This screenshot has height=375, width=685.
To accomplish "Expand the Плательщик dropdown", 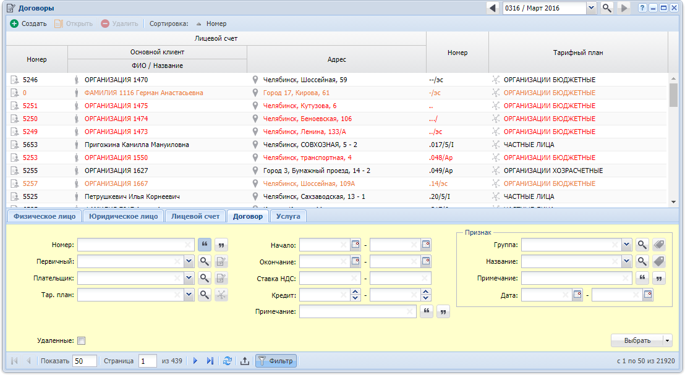I will coord(189,278).
